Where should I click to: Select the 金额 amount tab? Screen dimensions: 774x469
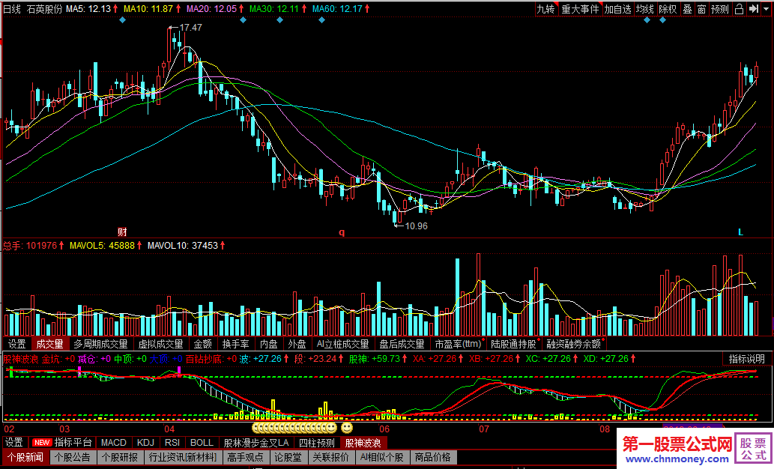(x=202, y=344)
